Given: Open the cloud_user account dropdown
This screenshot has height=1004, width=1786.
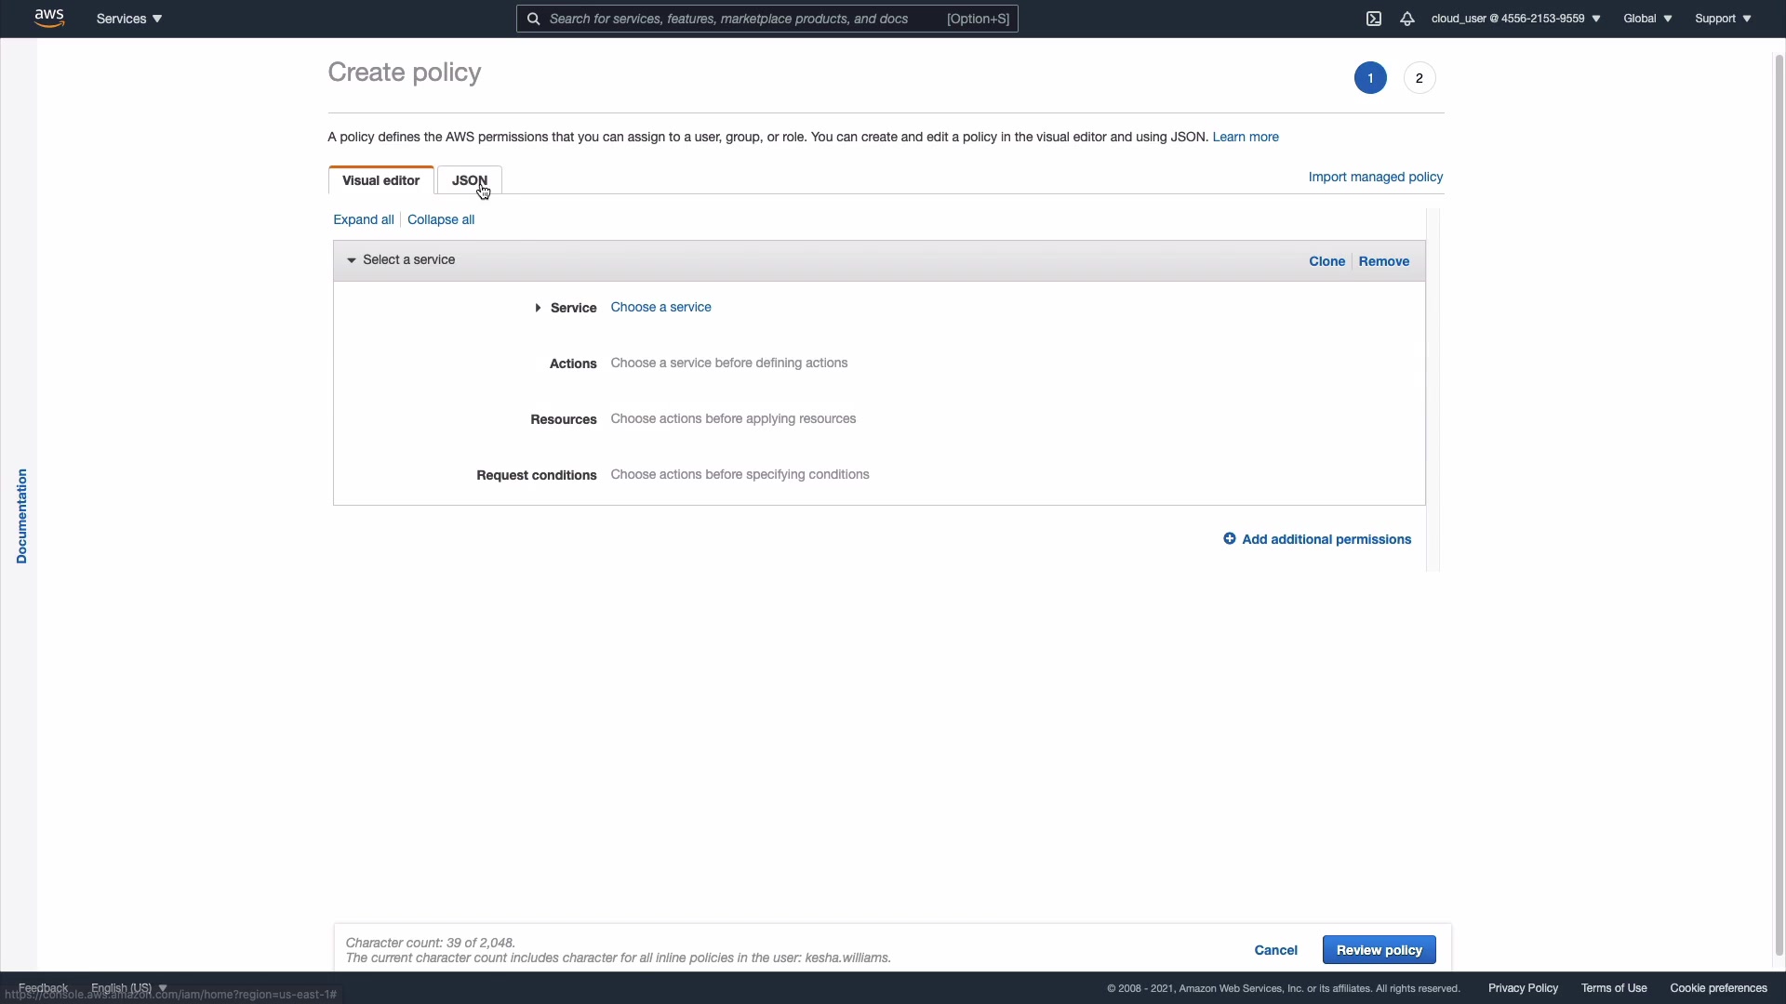Looking at the screenshot, I should point(1515,19).
